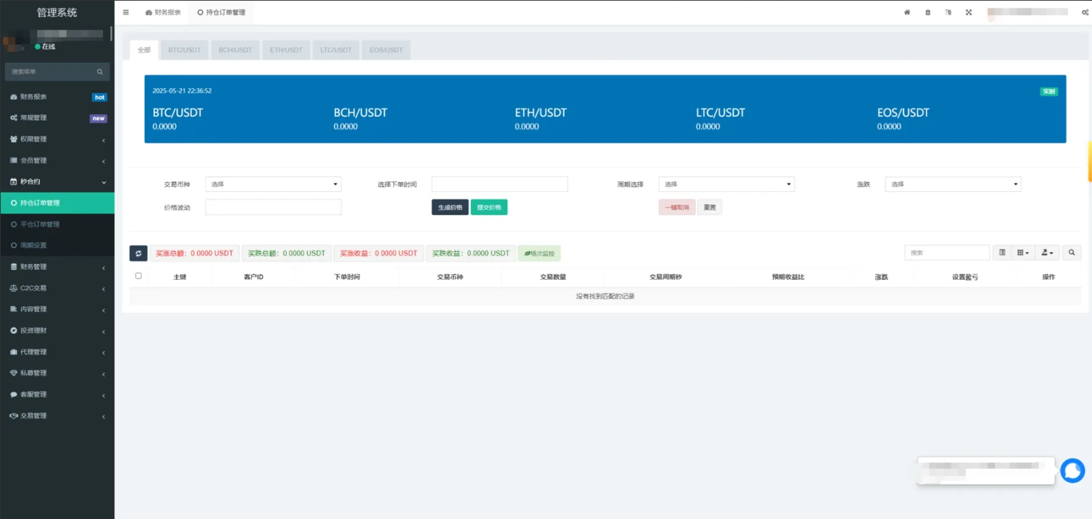Click the 选择下单时间 input field
The height and width of the screenshot is (519, 1092).
499,184
